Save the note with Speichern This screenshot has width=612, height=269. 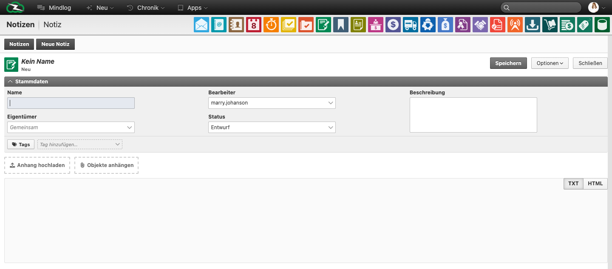tap(508, 63)
